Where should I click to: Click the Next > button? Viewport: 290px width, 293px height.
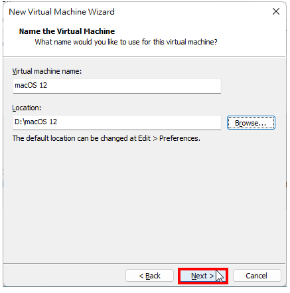(203, 276)
